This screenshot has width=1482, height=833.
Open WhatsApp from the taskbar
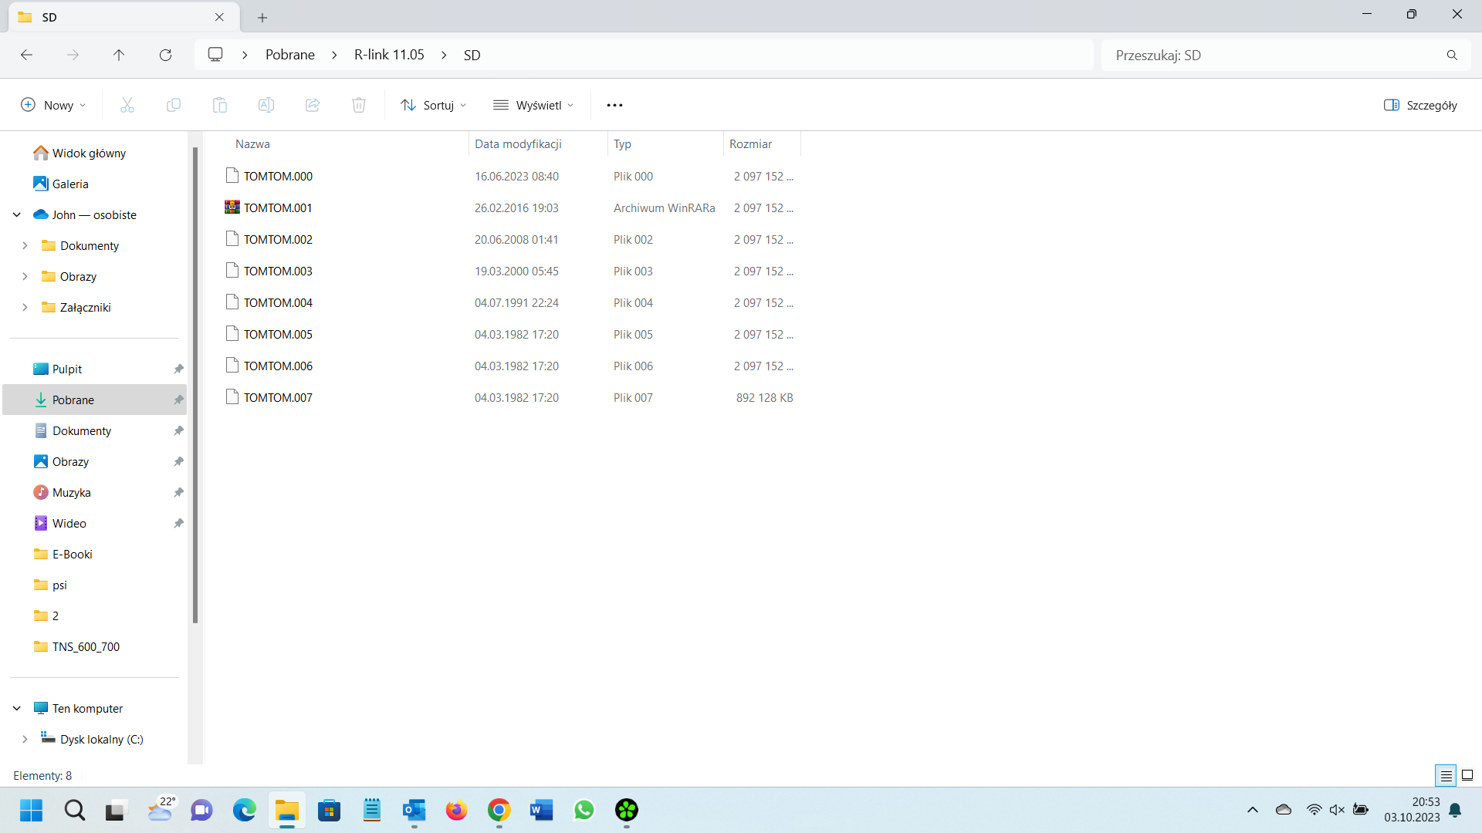[x=584, y=810]
